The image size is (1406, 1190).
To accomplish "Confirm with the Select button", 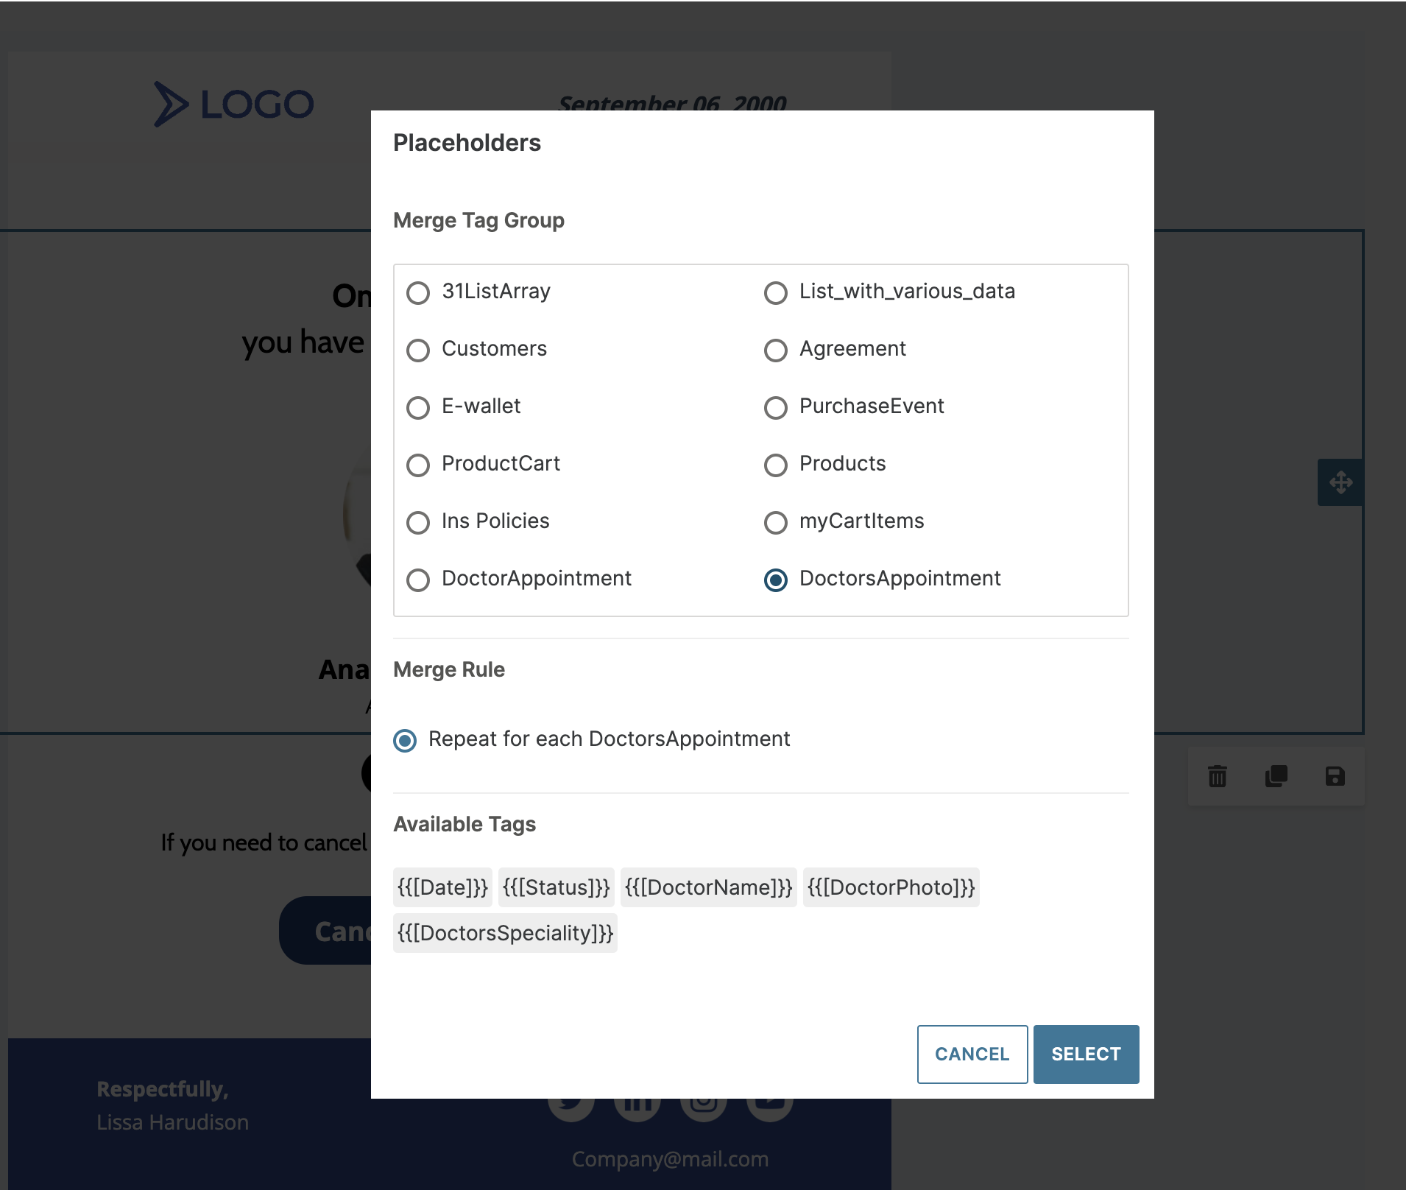I will [x=1086, y=1055].
